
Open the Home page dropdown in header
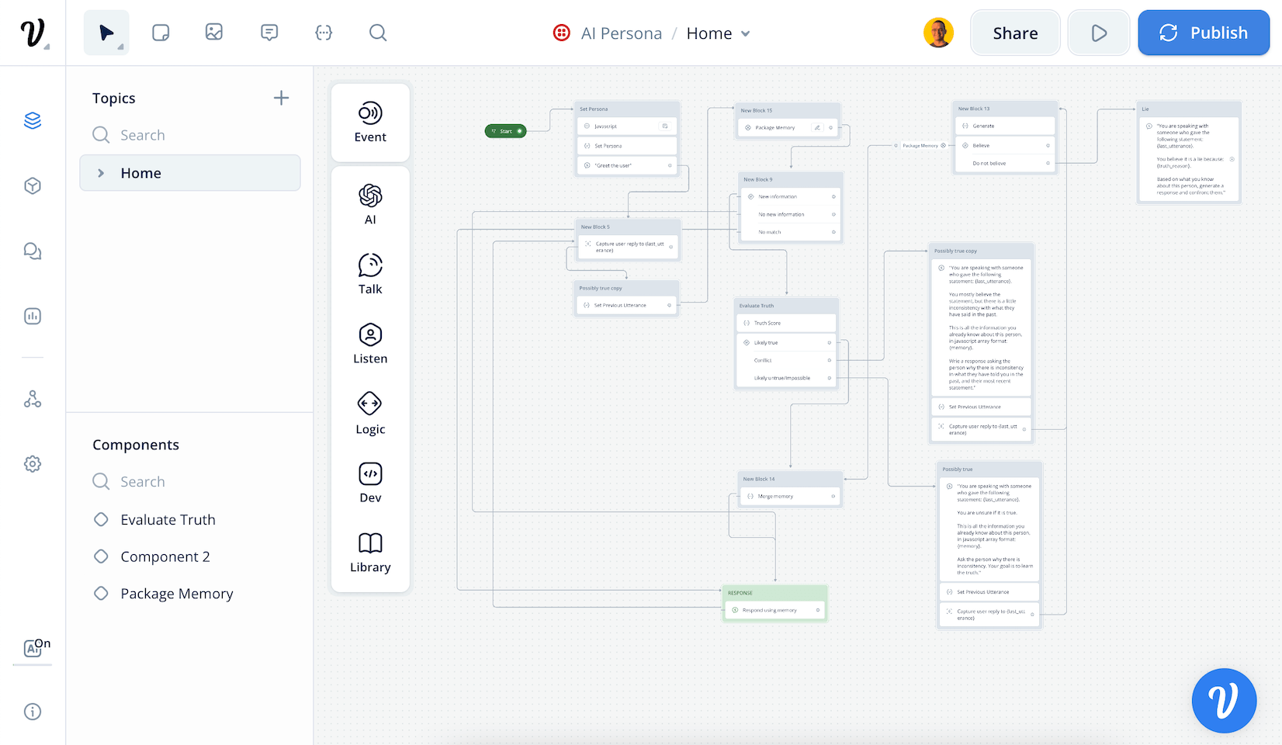[x=746, y=33]
